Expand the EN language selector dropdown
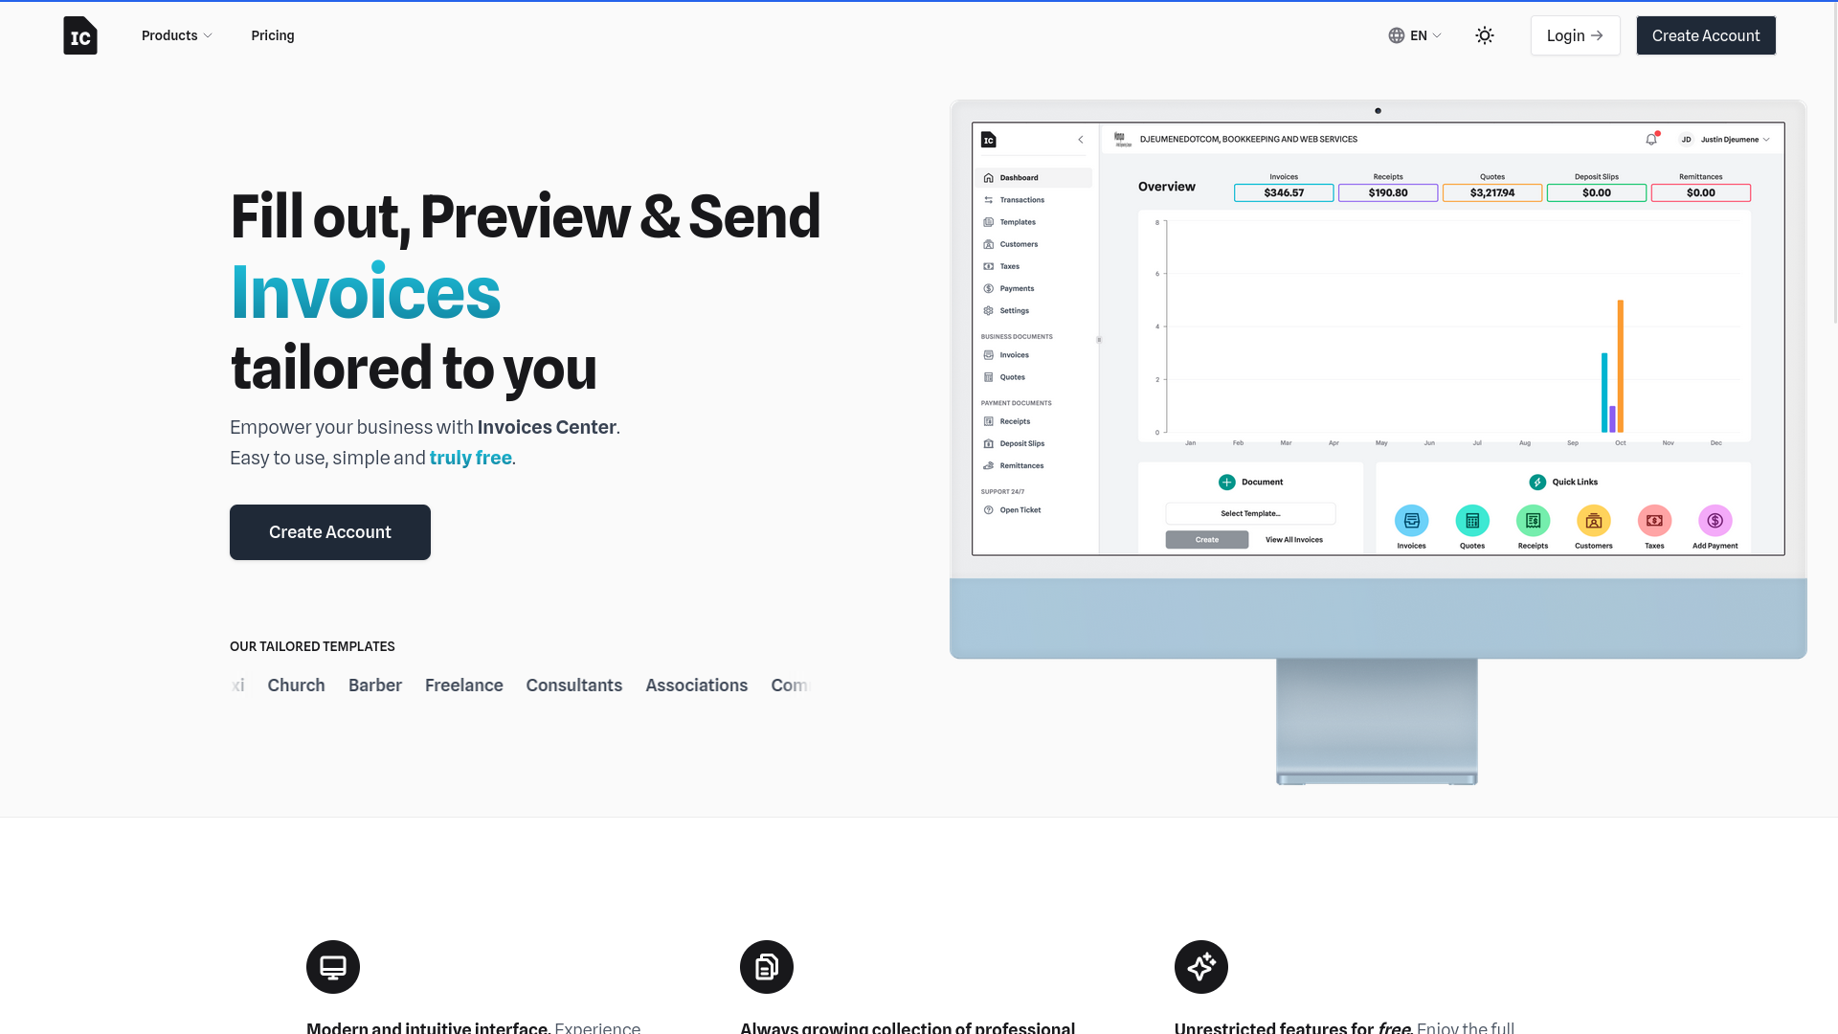The height and width of the screenshot is (1034, 1838). (1415, 34)
